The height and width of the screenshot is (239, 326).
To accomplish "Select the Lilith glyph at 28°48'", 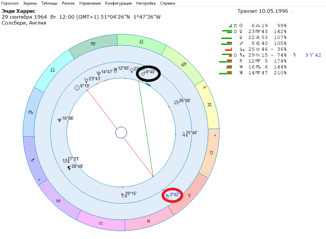I will pos(69,167).
